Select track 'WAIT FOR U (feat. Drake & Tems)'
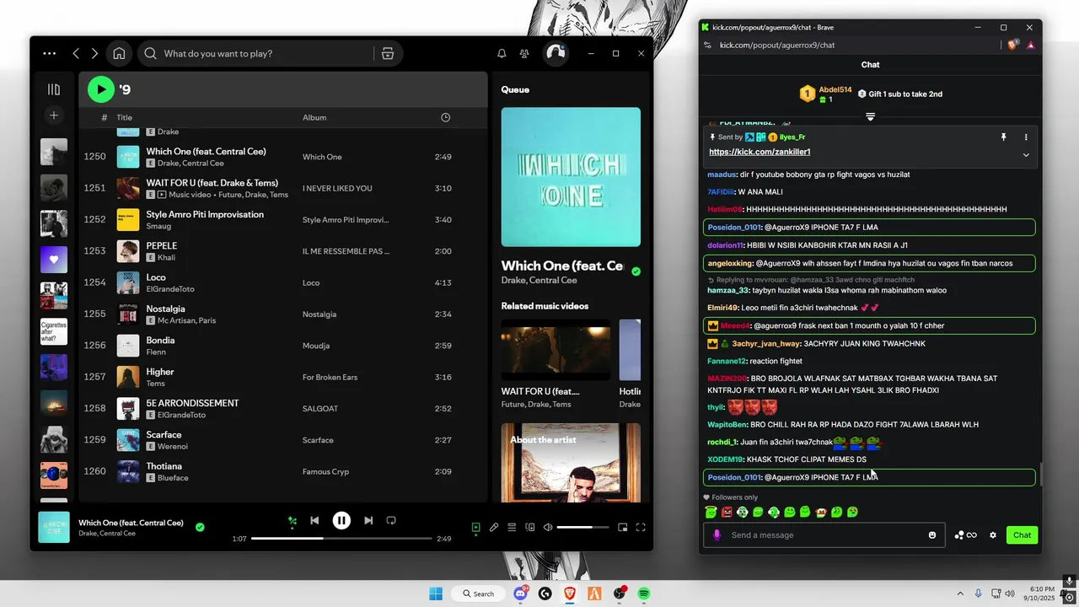This screenshot has height=607, width=1079. pos(212,183)
